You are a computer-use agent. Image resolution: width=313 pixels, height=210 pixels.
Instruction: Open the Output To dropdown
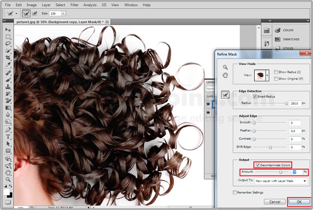[280, 181]
